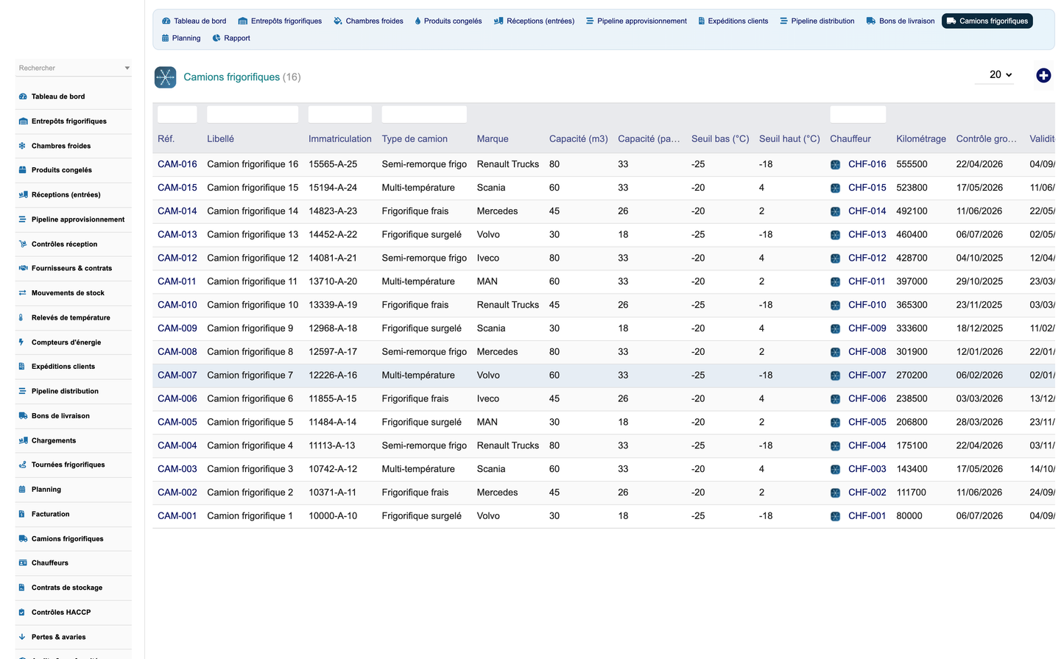
Task: Click the add new truck plus icon
Action: [1043, 76]
